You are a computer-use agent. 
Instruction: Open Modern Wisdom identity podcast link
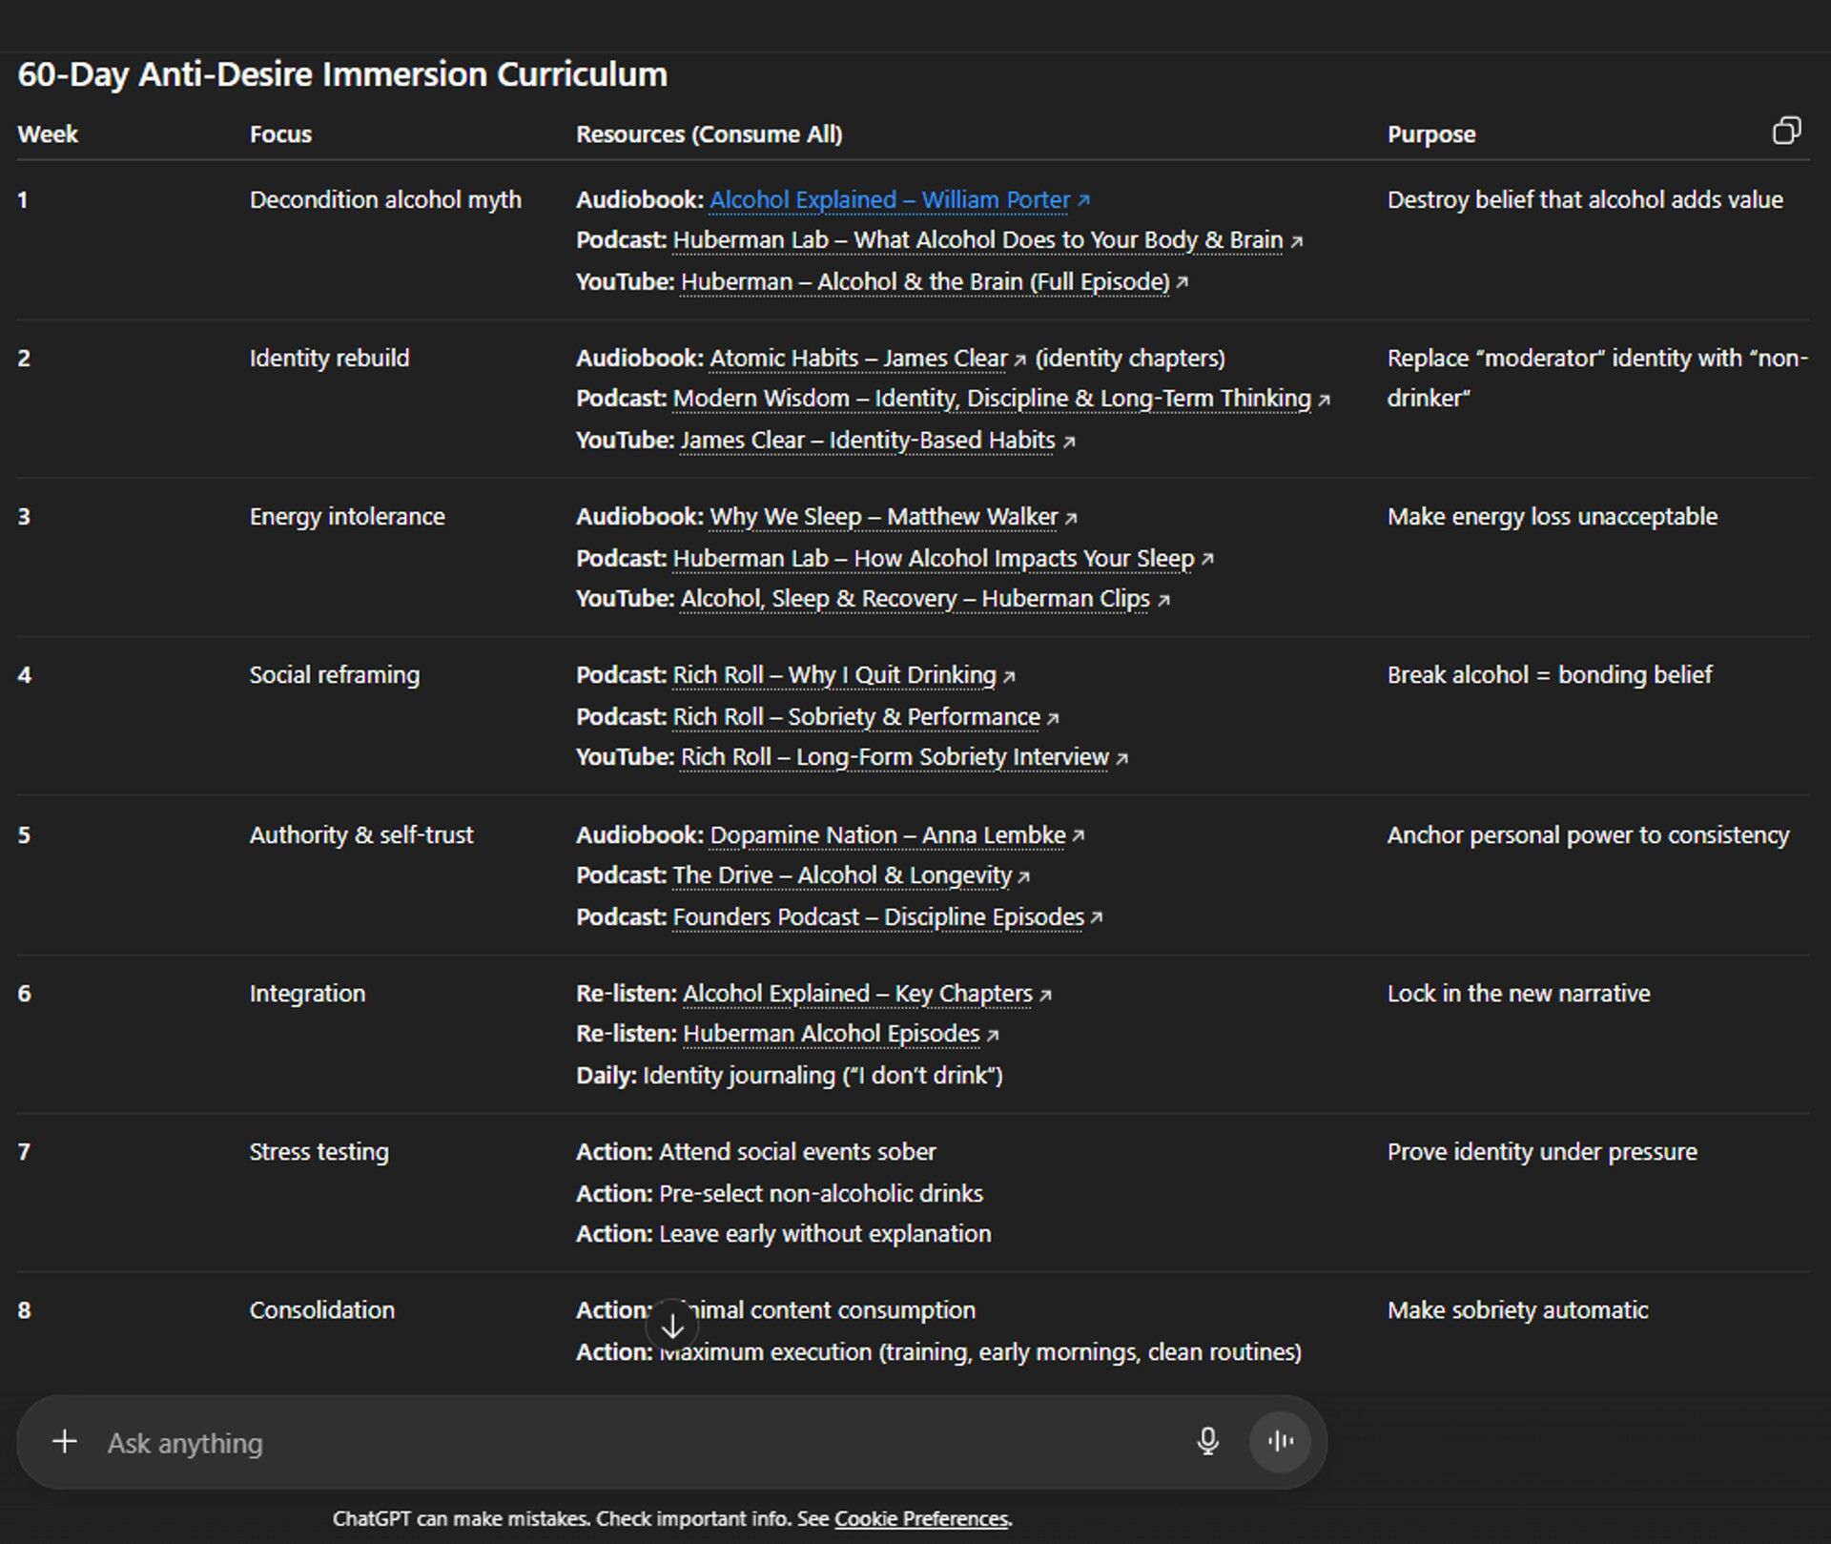coord(991,399)
